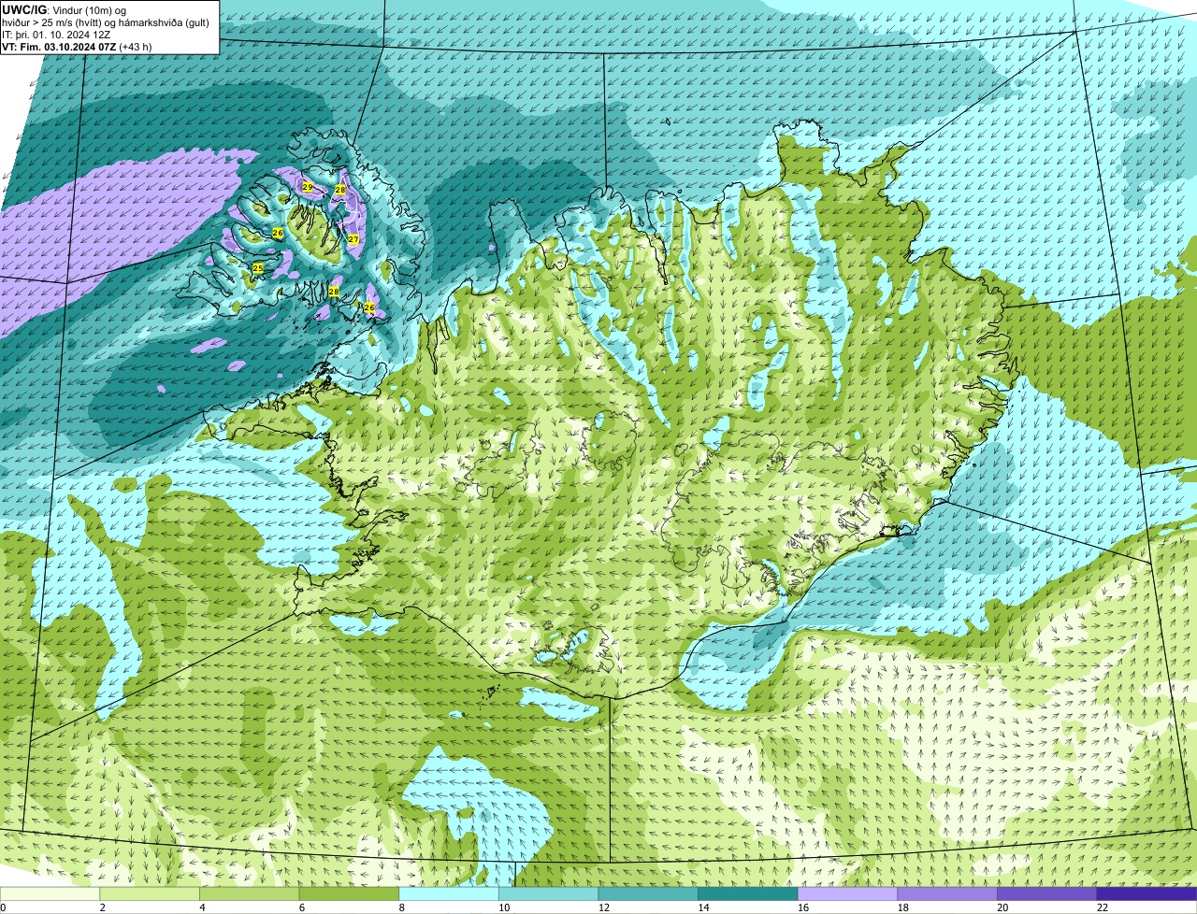
Task: Pick the 18–20 m/s purple legend swatch
Action: pos(947,893)
